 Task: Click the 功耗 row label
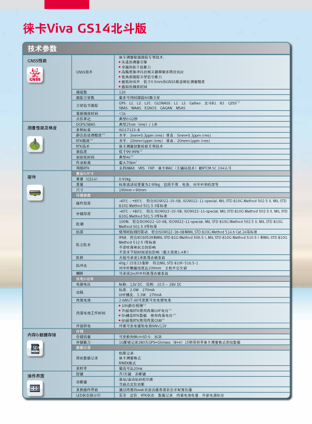point(80,292)
